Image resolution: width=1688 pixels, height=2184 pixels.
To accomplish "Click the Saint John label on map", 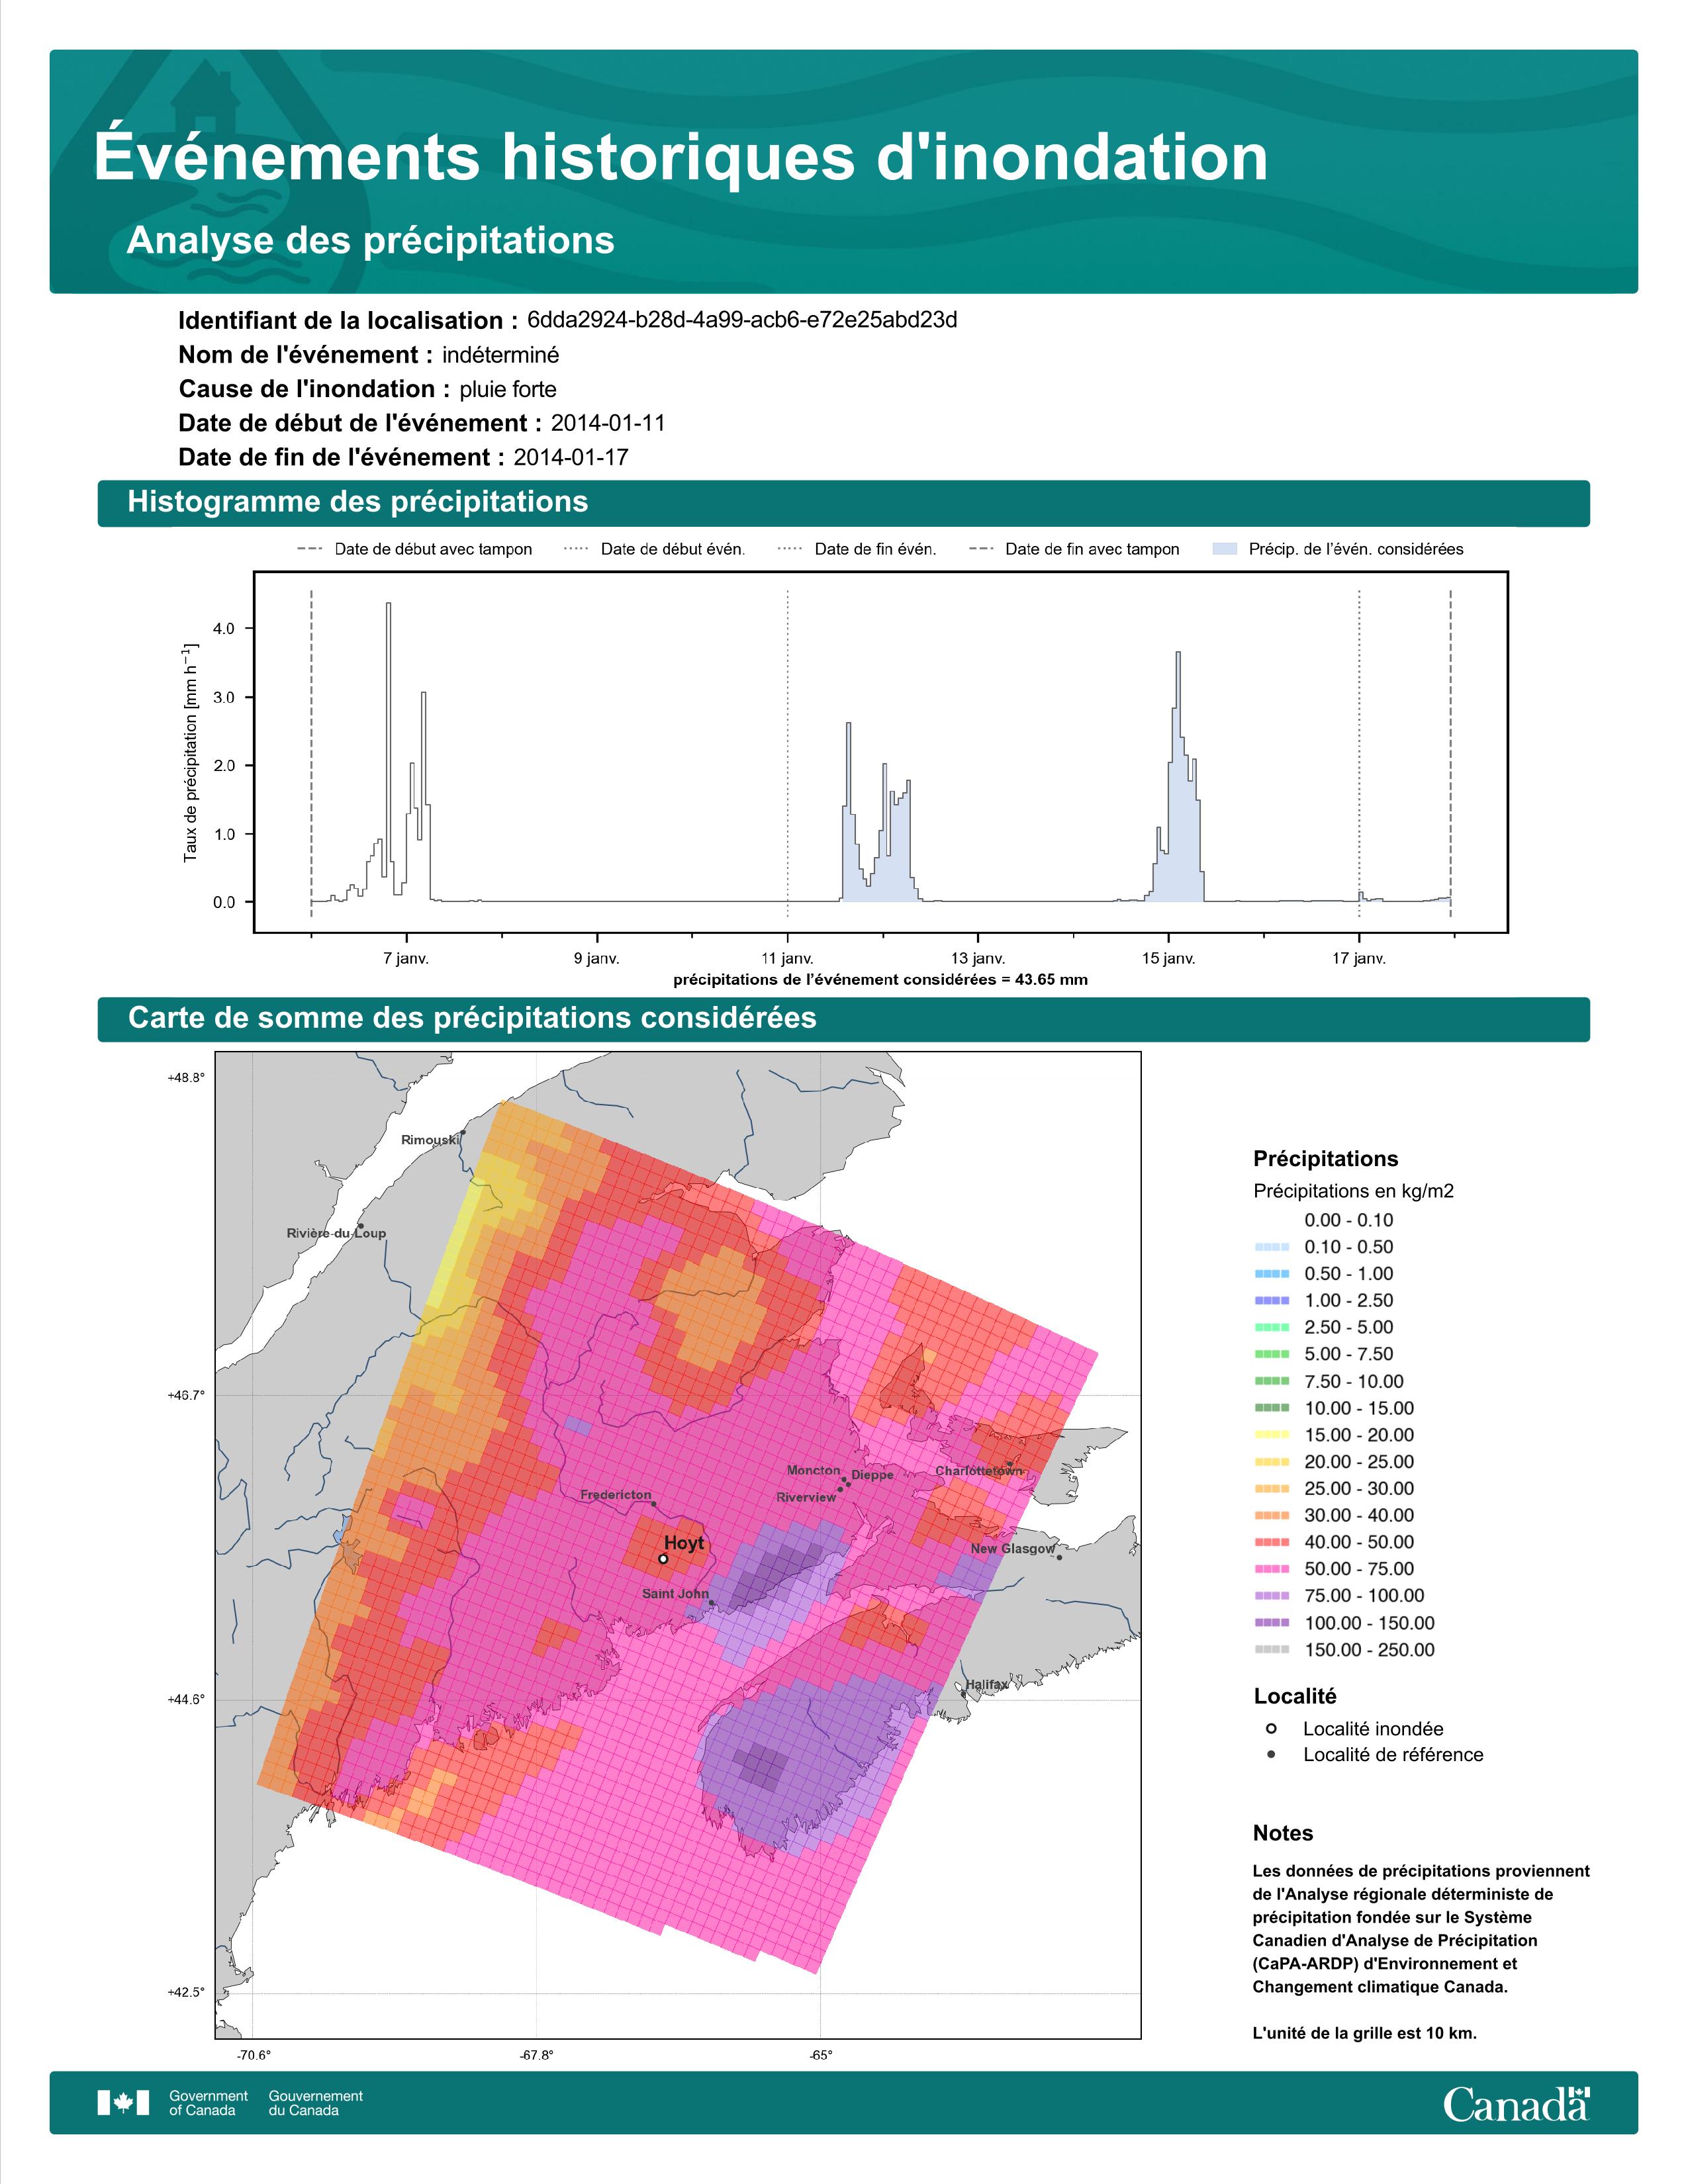I will coord(675,1594).
